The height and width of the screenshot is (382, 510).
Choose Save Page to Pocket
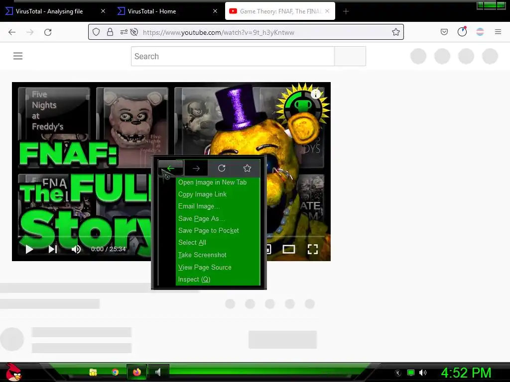(208, 231)
